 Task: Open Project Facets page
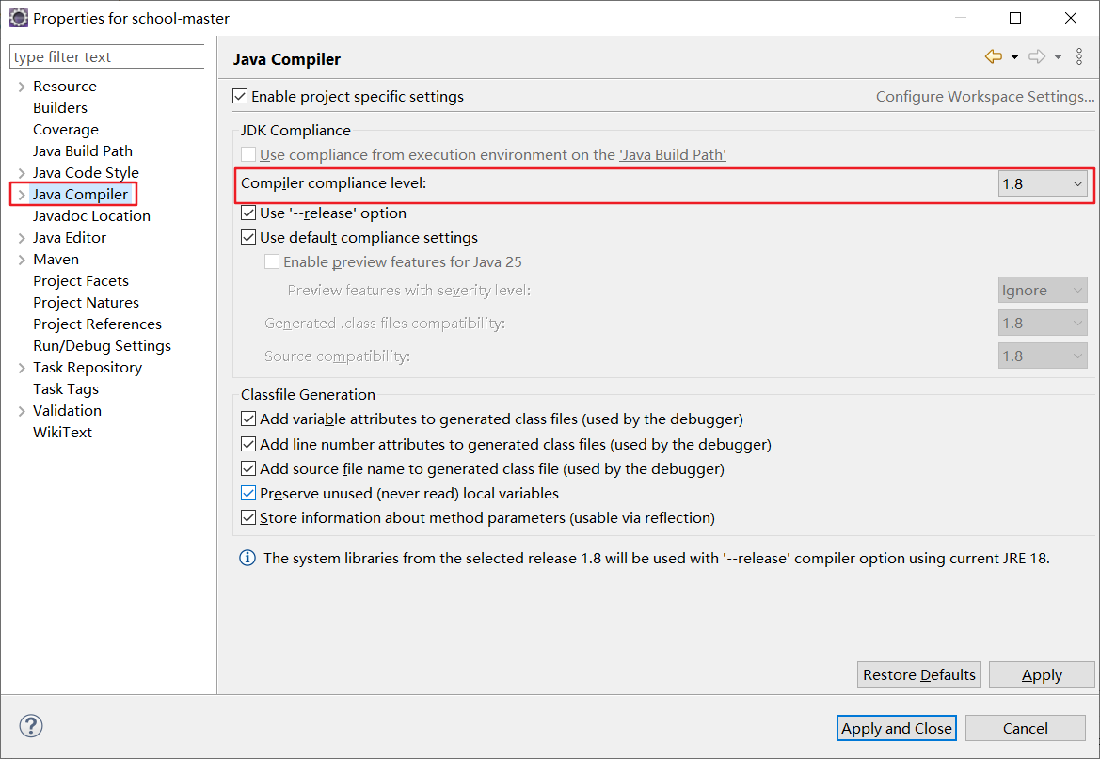81,281
